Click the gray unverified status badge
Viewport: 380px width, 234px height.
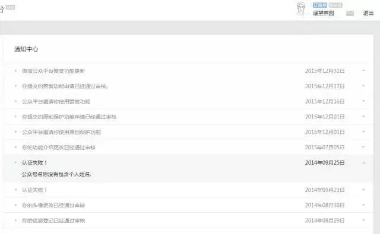pos(335,5)
